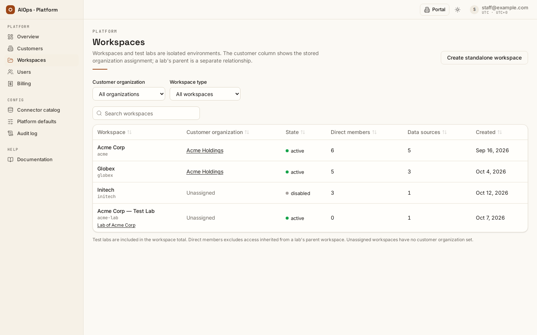Sort by Data sources column

coord(427,132)
